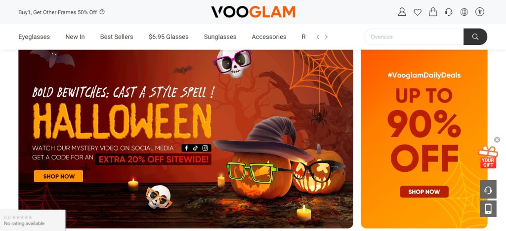
Task: Click the help question icon beside promo text
Action: 102,12
